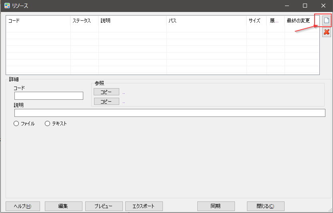Click the 編集 button

coord(64,206)
